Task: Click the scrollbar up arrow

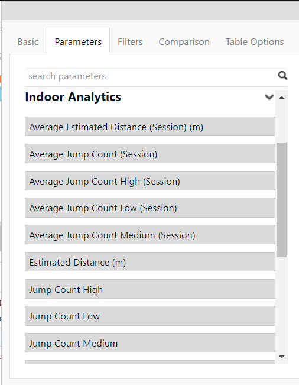Action: point(282,98)
